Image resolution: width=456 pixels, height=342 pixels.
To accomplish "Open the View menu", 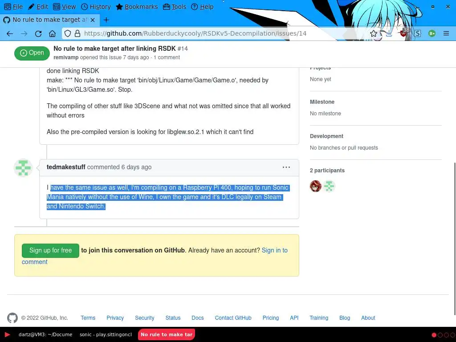I will click(65, 7).
